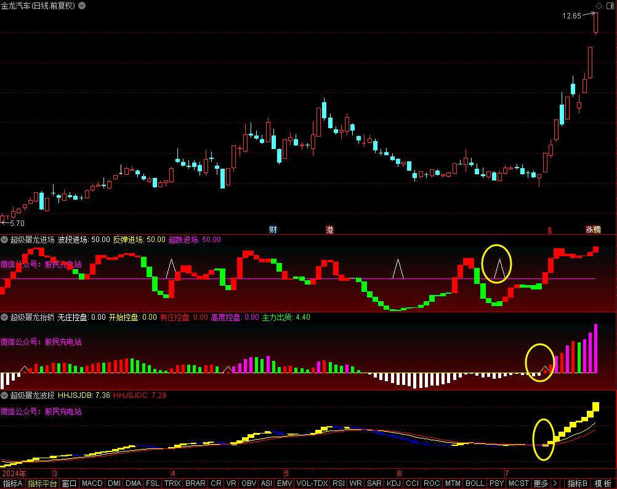Click the 窗口 button in bottom bar
Image resolution: width=617 pixels, height=489 pixels.
69,483
